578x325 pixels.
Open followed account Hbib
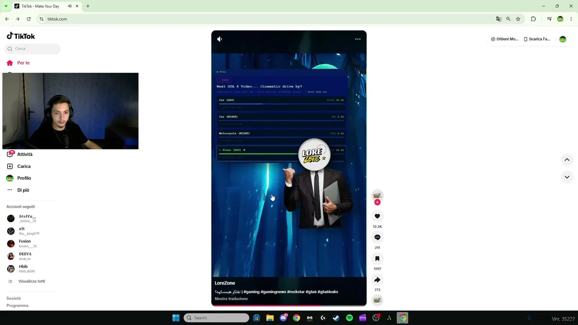pos(21,269)
